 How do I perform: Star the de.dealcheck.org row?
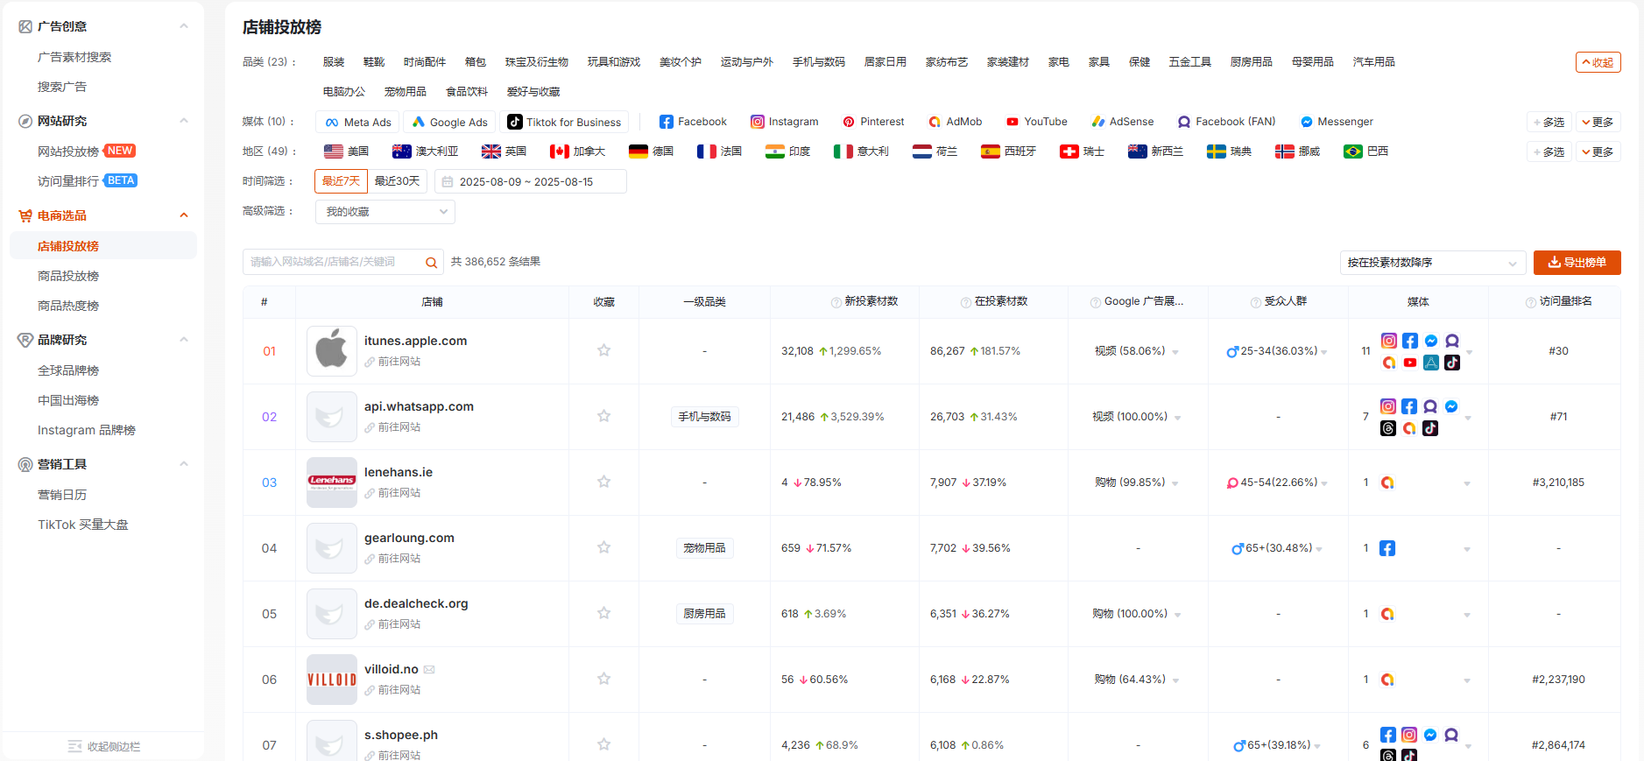tap(603, 613)
